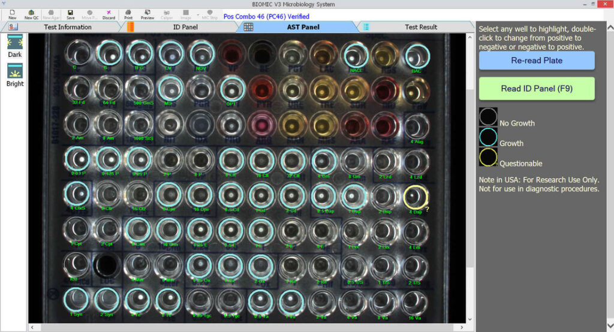Click the plate horizontal scrollbar right arrow
This screenshot has height=332, width=614.
tap(462, 327)
